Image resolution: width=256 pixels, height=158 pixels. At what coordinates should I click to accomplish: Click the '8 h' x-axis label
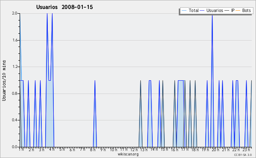[x=93, y=149]
